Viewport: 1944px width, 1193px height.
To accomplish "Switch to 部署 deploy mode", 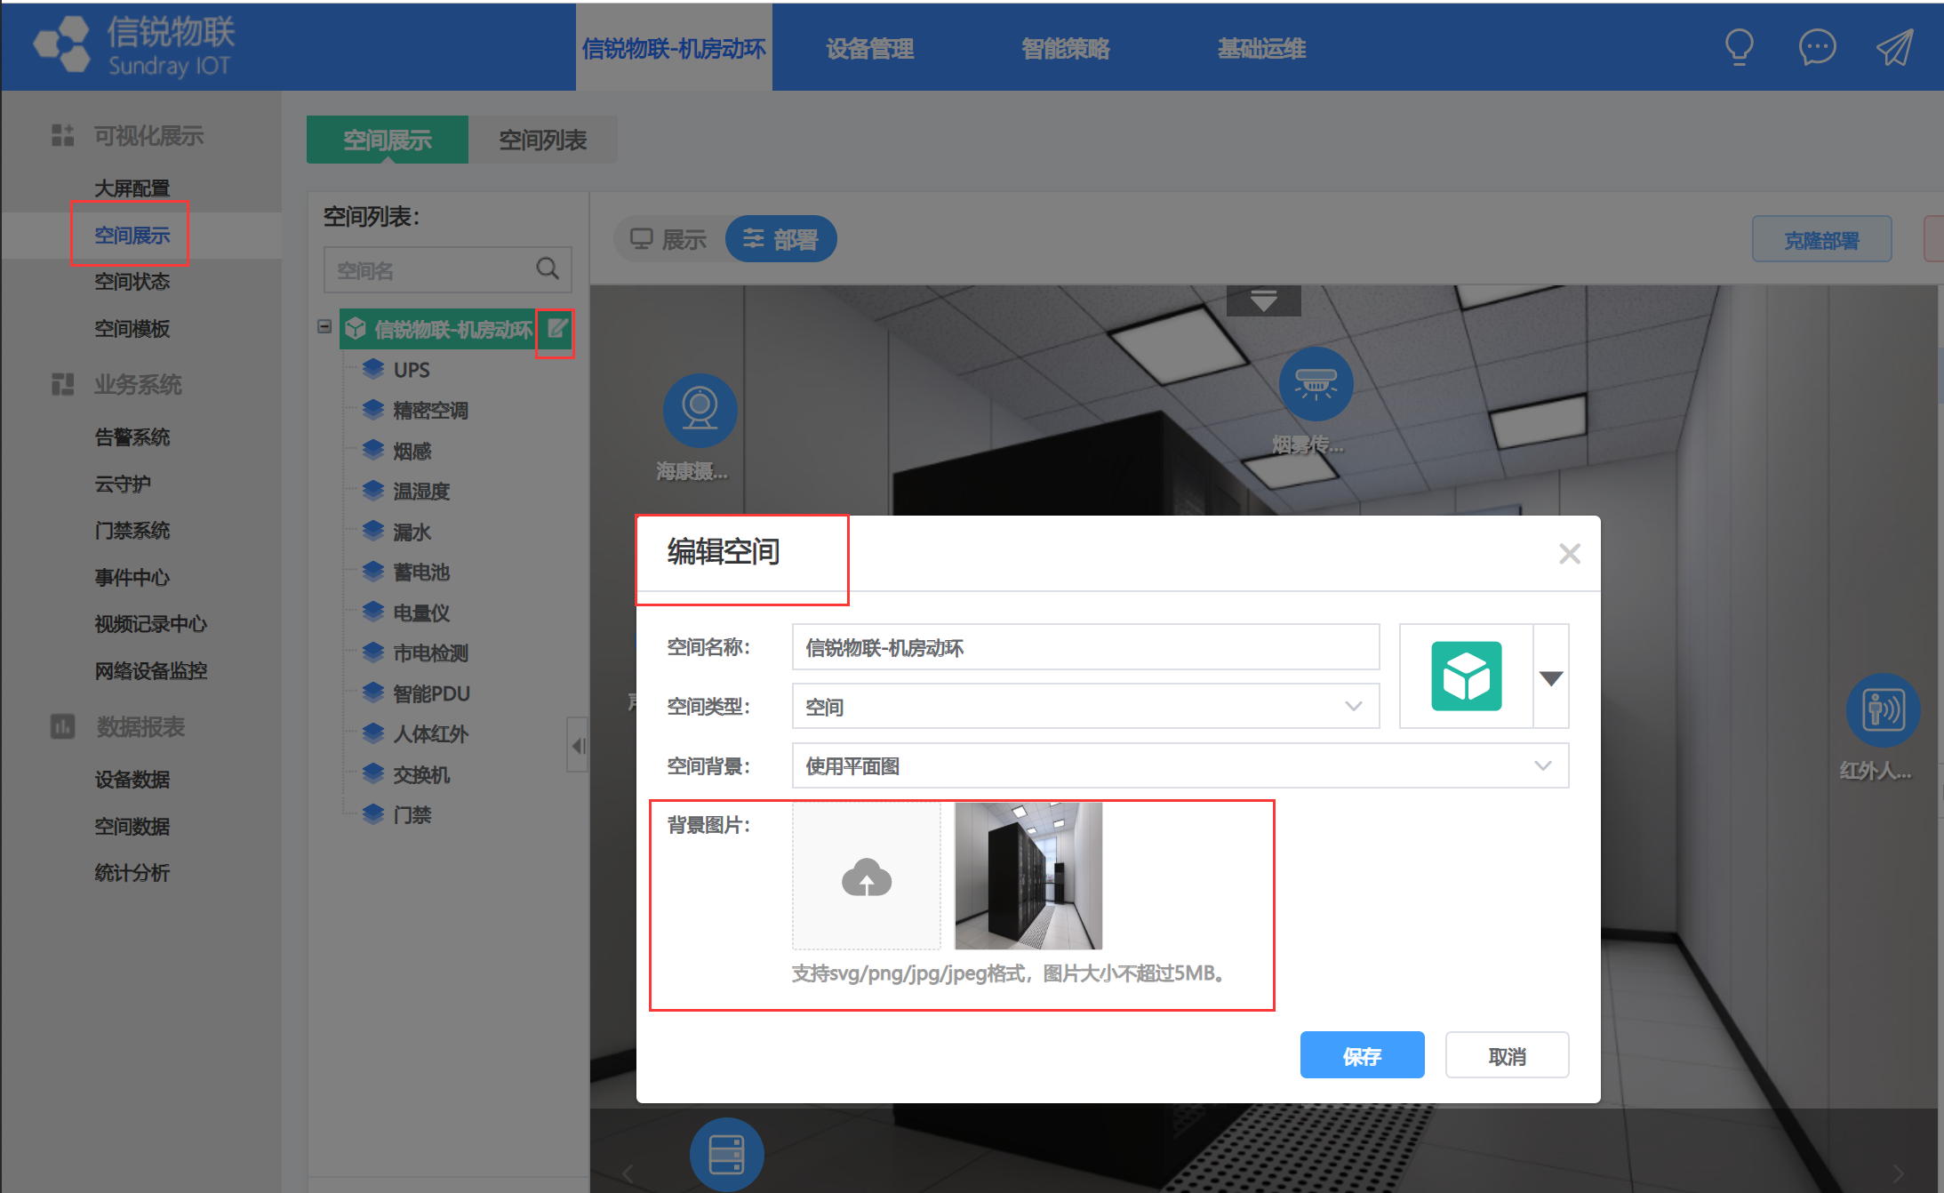I will tap(780, 239).
